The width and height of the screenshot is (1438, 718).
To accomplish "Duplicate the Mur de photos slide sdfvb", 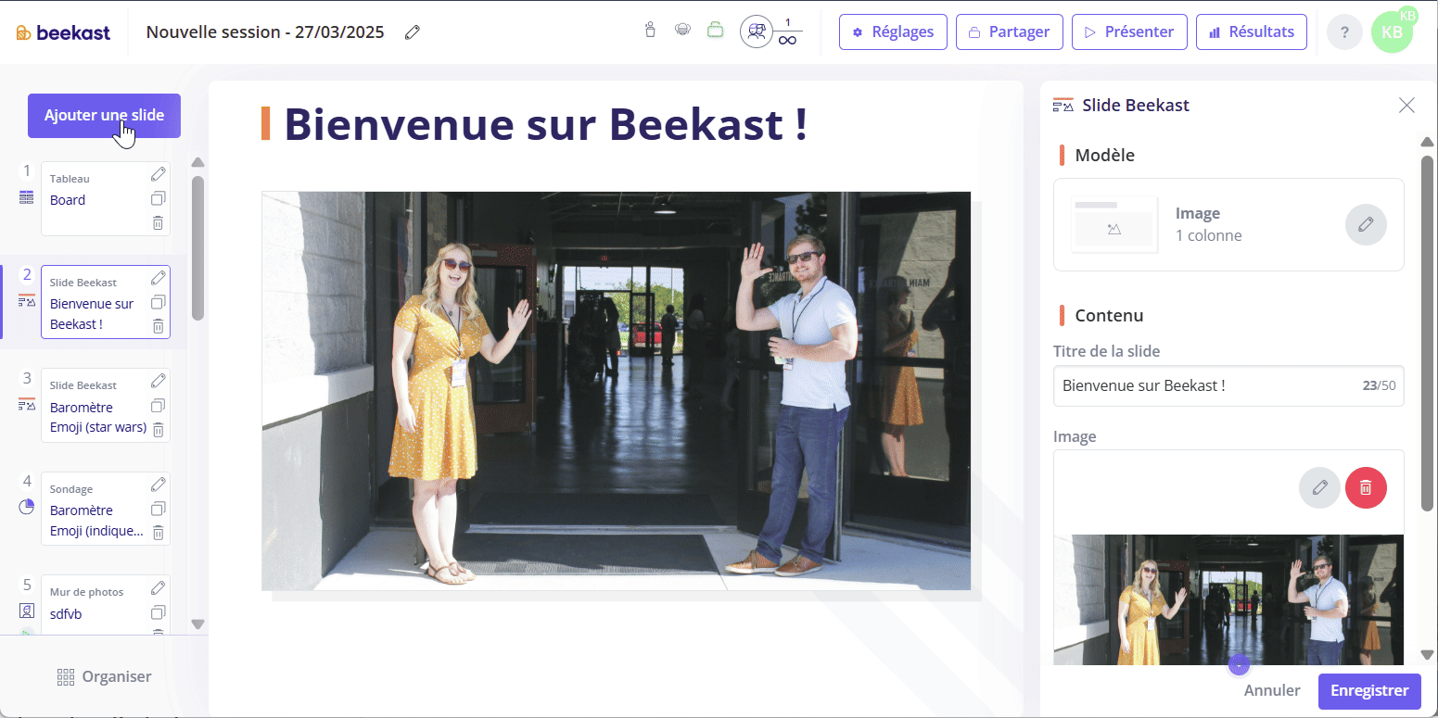I will click(159, 612).
